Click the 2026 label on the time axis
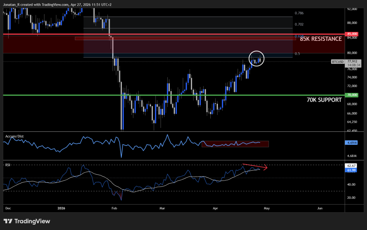Screen dimensions: 367x230 point(61,208)
